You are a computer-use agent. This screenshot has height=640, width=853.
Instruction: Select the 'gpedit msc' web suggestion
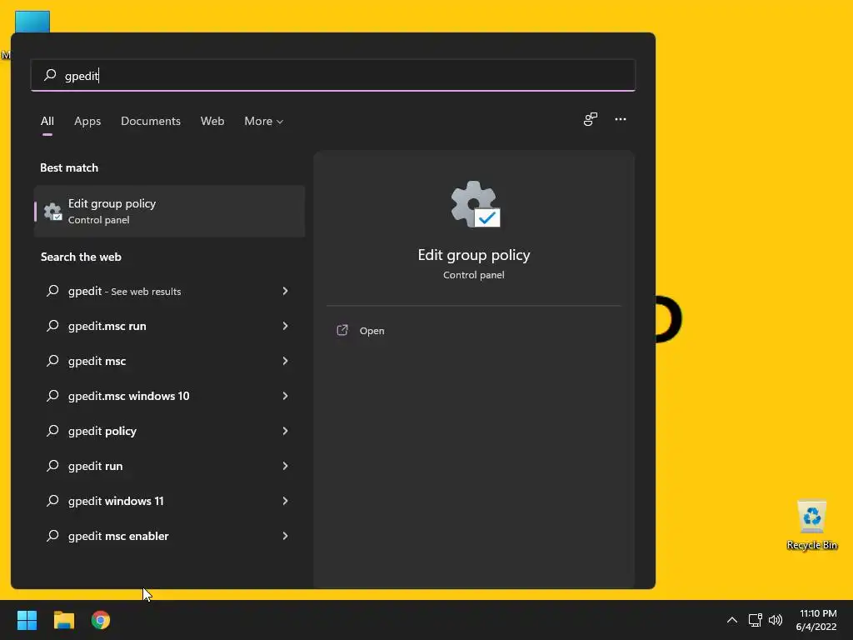[170, 361]
